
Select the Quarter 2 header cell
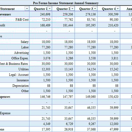click(63, 9)
